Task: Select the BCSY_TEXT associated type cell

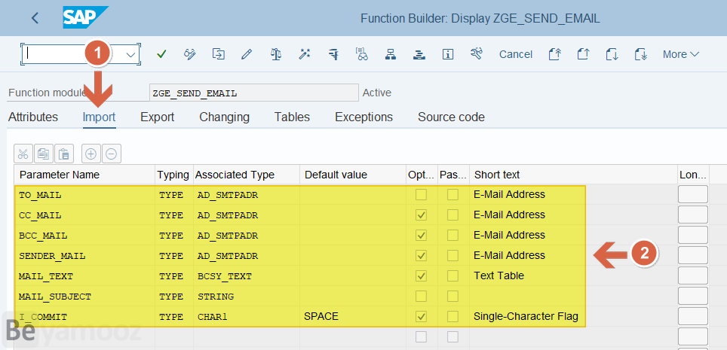Action: click(x=247, y=276)
